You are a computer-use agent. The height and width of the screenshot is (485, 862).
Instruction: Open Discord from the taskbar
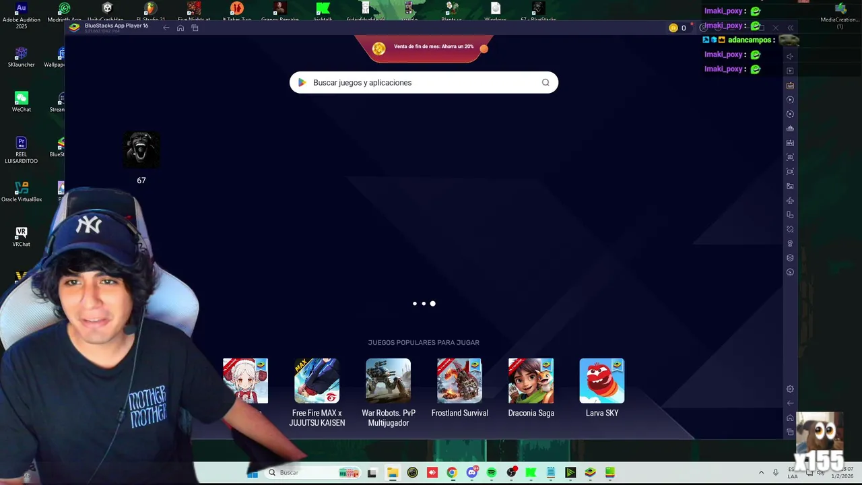(471, 473)
